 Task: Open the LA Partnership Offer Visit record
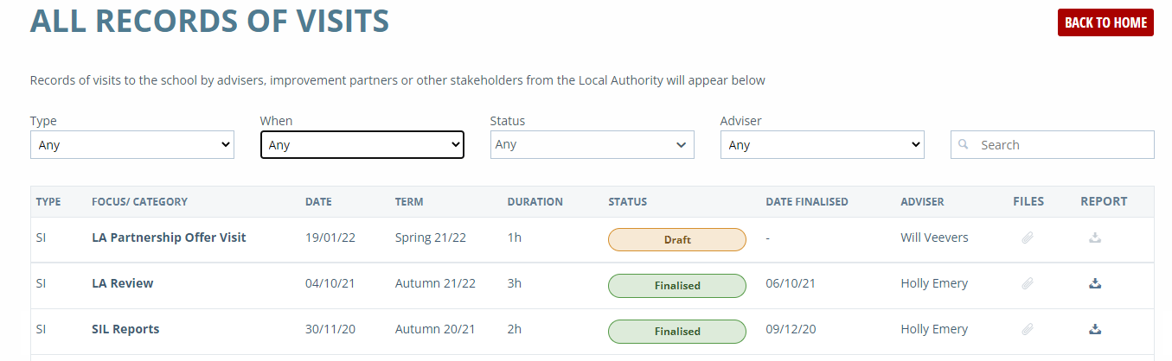[169, 237]
